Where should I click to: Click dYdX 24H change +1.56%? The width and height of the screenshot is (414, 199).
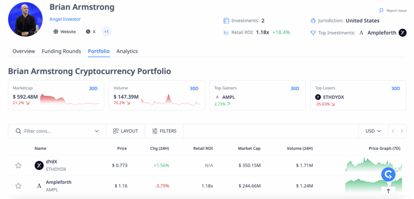(161, 165)
